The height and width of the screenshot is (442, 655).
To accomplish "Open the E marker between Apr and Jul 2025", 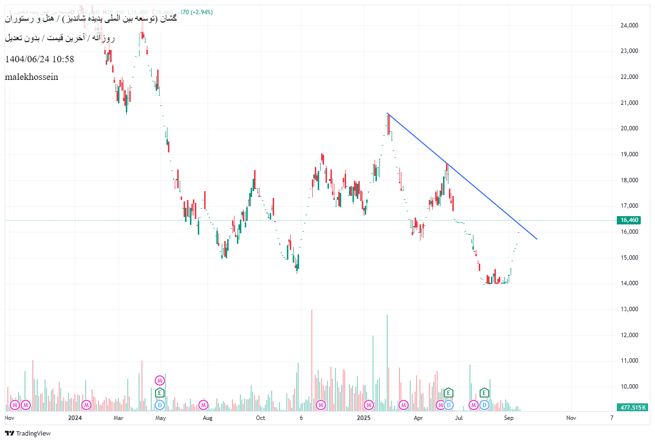I will [x=448, y=393].
